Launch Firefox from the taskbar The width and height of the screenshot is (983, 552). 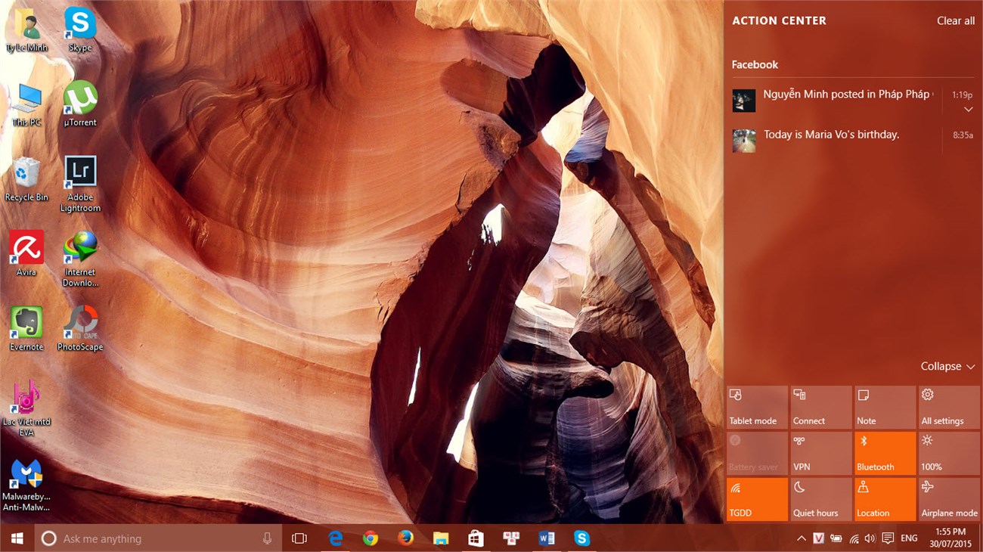pyautogui.click(x=406, y=538)
